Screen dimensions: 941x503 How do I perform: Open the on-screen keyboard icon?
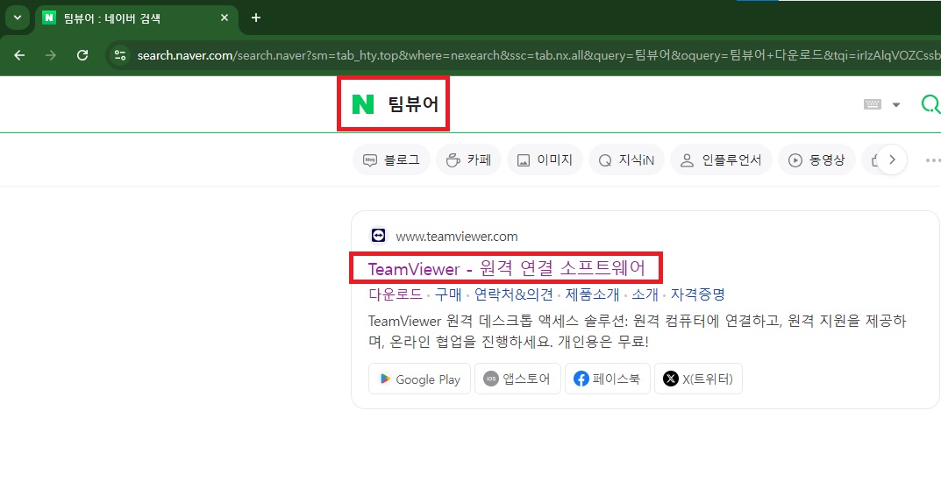tap(872, 104)
